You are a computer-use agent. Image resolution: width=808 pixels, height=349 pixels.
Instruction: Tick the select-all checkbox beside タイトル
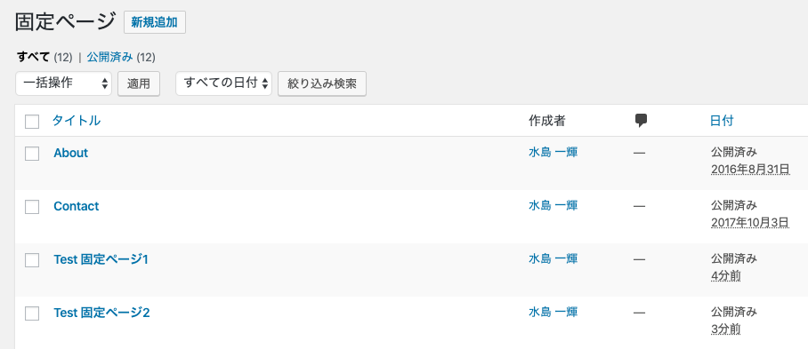pyautogui.click(x=32, y=122)
